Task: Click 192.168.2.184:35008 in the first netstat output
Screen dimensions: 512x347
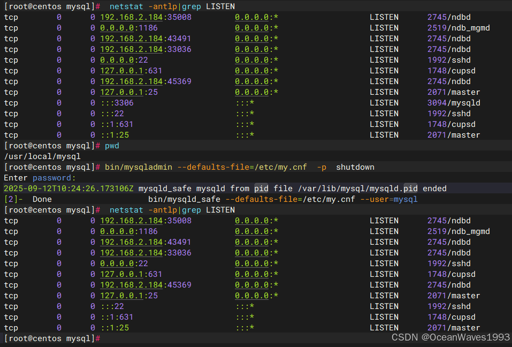Action: 146,17
